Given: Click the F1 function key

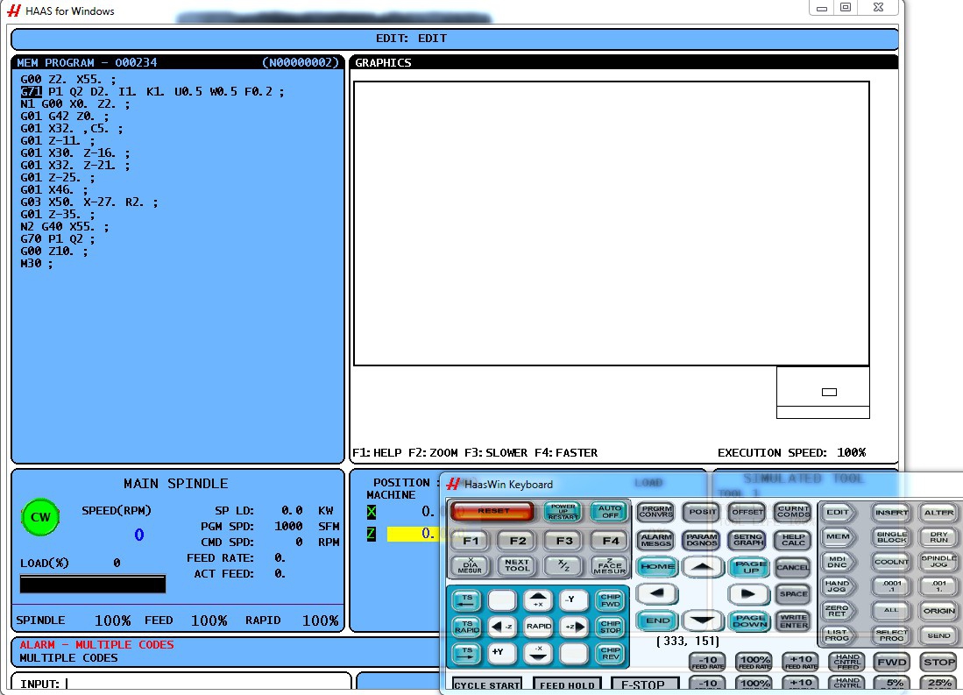Looking at the screenshot, I should (471, 540).
